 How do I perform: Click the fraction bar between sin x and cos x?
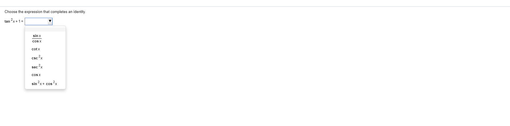pyautogui.click(x=37, y=39)
